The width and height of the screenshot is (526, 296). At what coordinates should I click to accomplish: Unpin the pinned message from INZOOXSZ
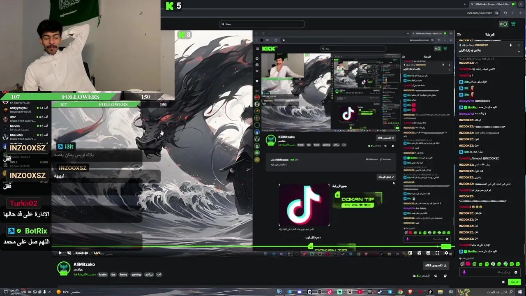click(x=510, y=45)
